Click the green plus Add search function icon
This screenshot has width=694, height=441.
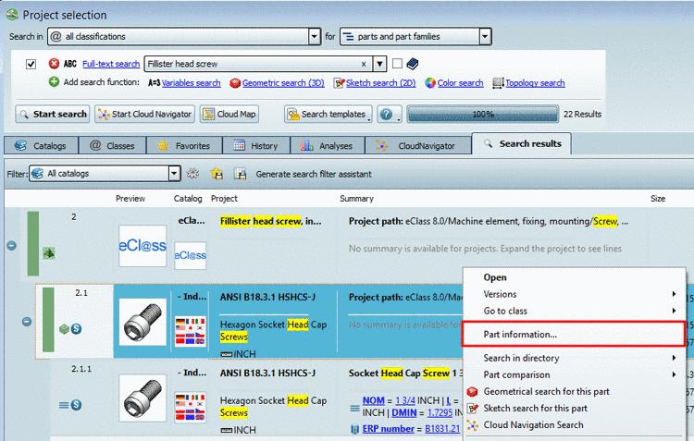(54, 82)
